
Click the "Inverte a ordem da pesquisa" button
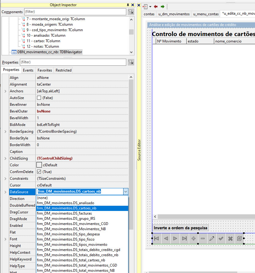(180, 228)
